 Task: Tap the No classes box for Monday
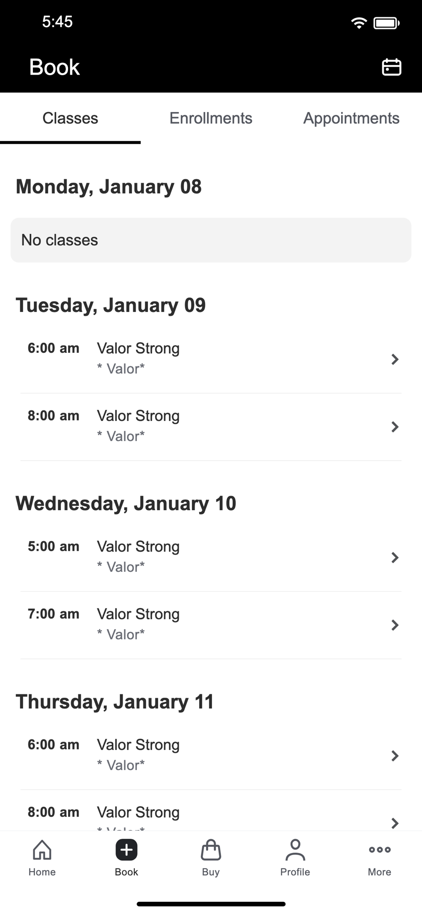[211, 240]
